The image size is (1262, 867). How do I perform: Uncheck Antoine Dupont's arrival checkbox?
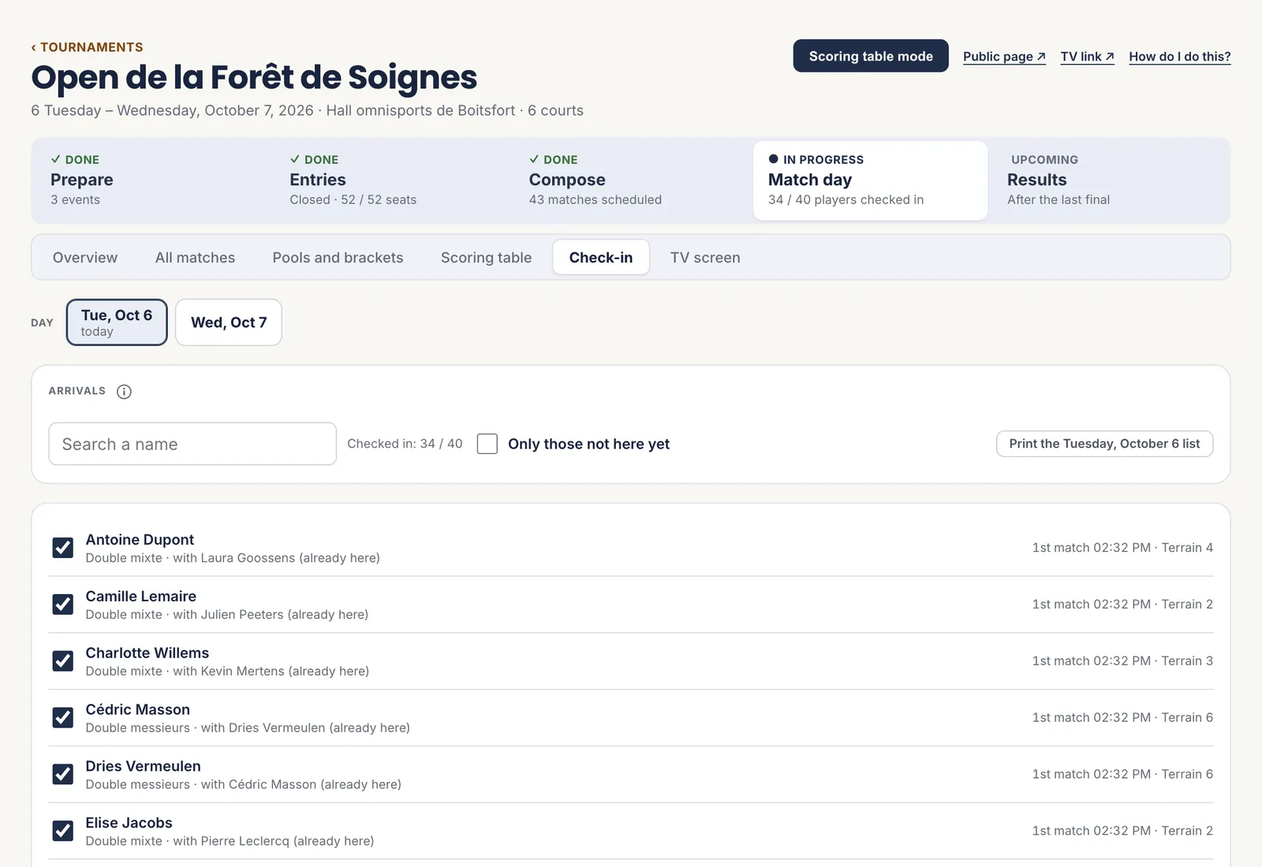63,548
